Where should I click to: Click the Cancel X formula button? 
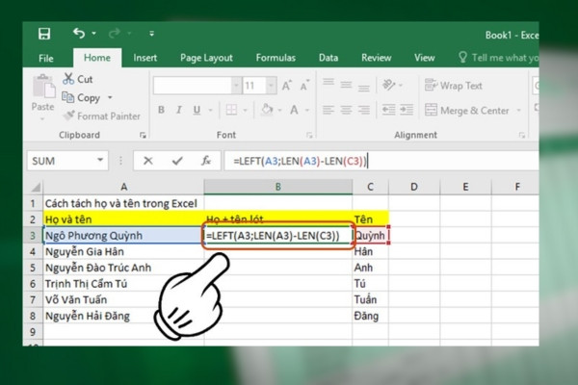[x=148, y=161]
